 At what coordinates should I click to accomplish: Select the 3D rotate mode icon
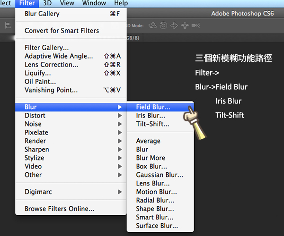(x=152, y=25)
